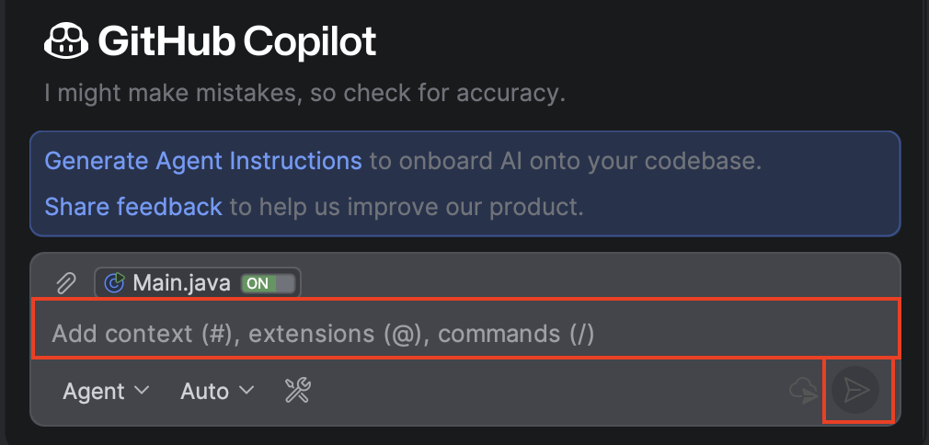The image size is (929, 445).
Task: Open the configure tools wrench icon
Action: pos(298,391)
